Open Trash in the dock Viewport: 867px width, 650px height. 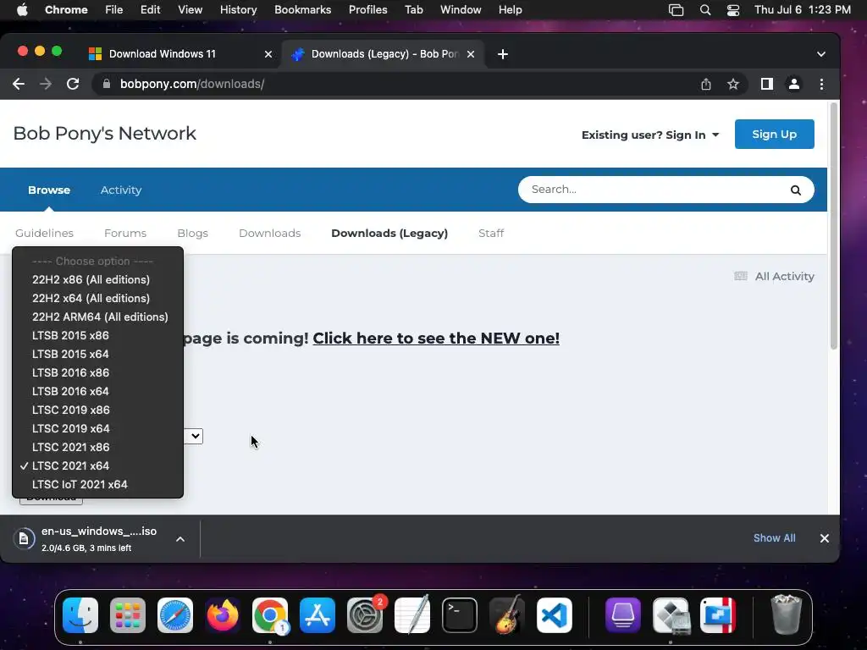787,614
